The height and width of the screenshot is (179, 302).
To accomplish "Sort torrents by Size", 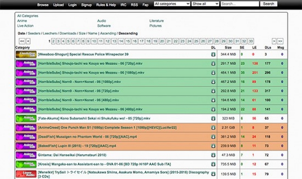I will point(82,33).
